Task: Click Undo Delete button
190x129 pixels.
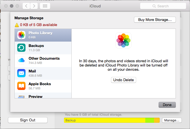Action: 123,80
